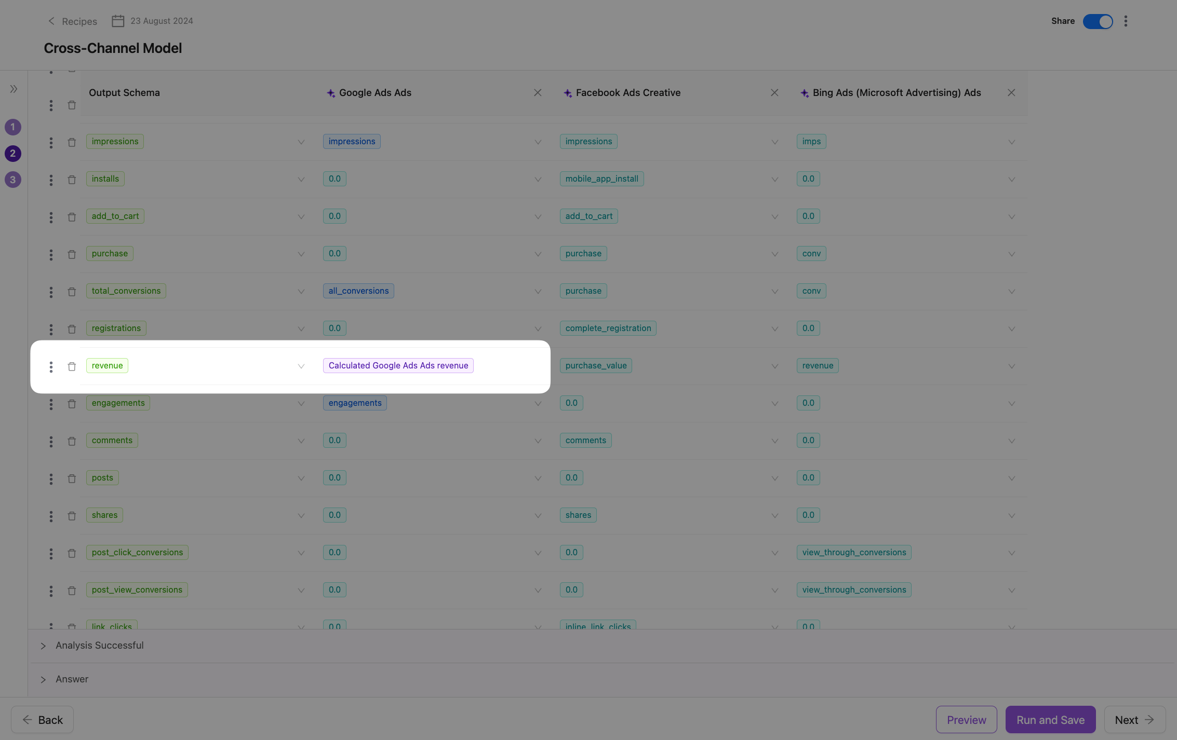The height and width of the screenshot is (740, 1177).
Task: Expand the Answer section
Action: (43, 679)
